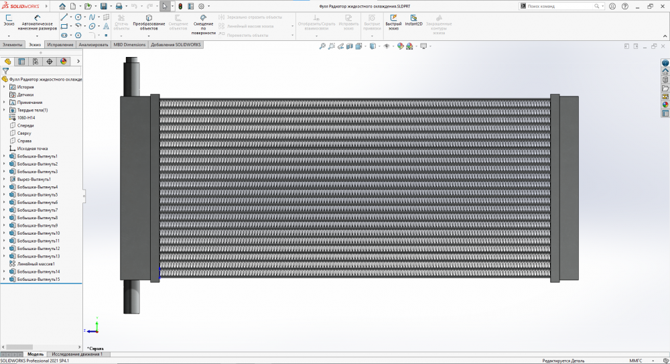Screen dimensions: 670x364
Task: Open the ConfigurationManager tab icon
Action: coord(36,62)
